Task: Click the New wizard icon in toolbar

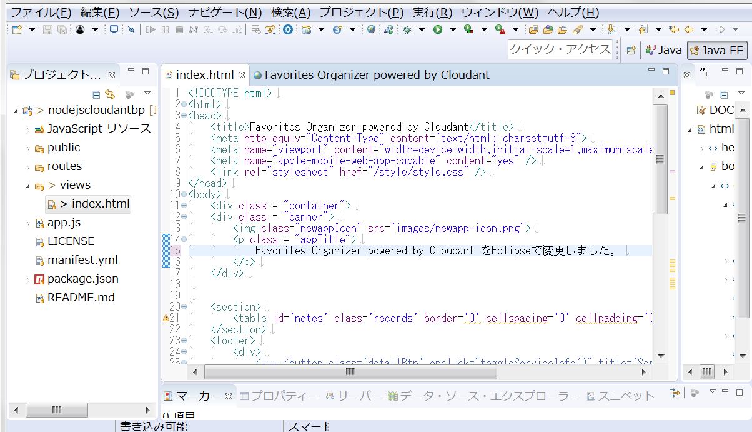Action: pyautogui.click(x=17, y=29)
